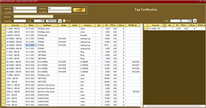Click the Refresh button
This screenshot has width=206, height=108.
click(79, 10)
